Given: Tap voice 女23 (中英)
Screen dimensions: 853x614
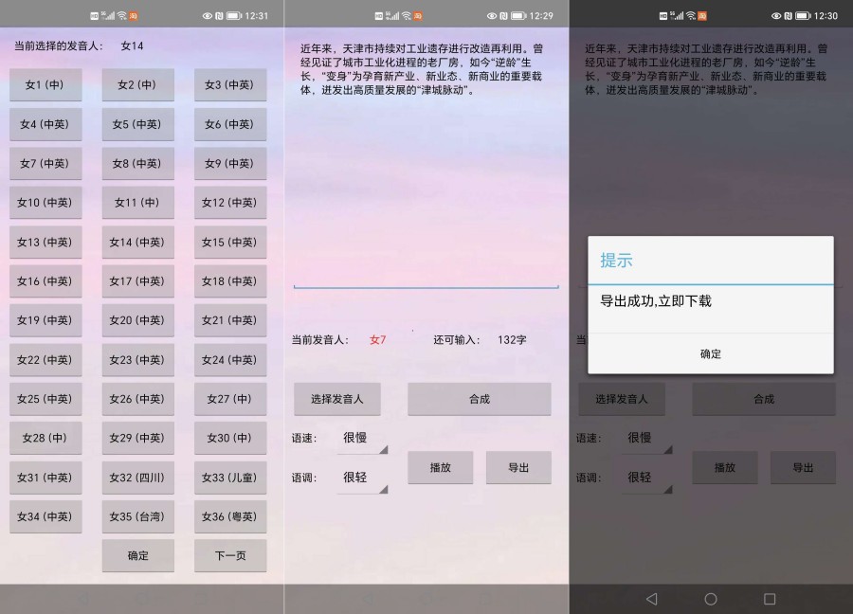Looking at the screenshot, I should point(137,359).
